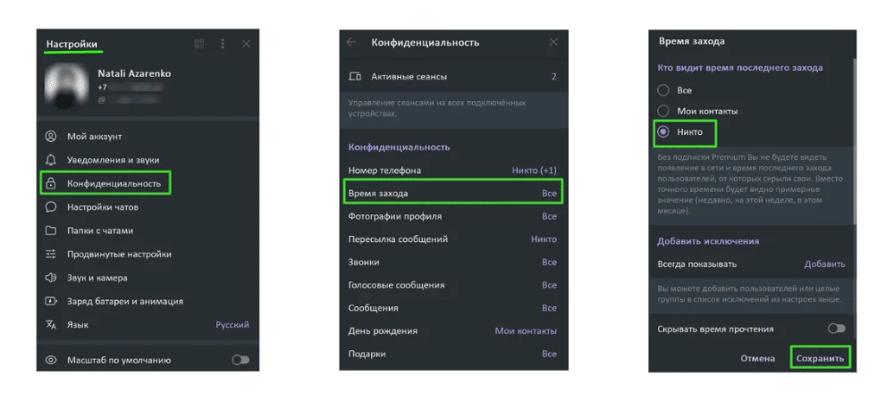Click the "Добавить" exceptions link
This screenshot has height=401, width=894.
824,264
